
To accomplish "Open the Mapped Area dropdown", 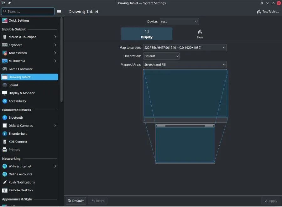I will click(185, 65).
